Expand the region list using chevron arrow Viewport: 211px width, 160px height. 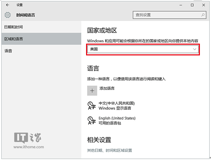coord(195,50)
